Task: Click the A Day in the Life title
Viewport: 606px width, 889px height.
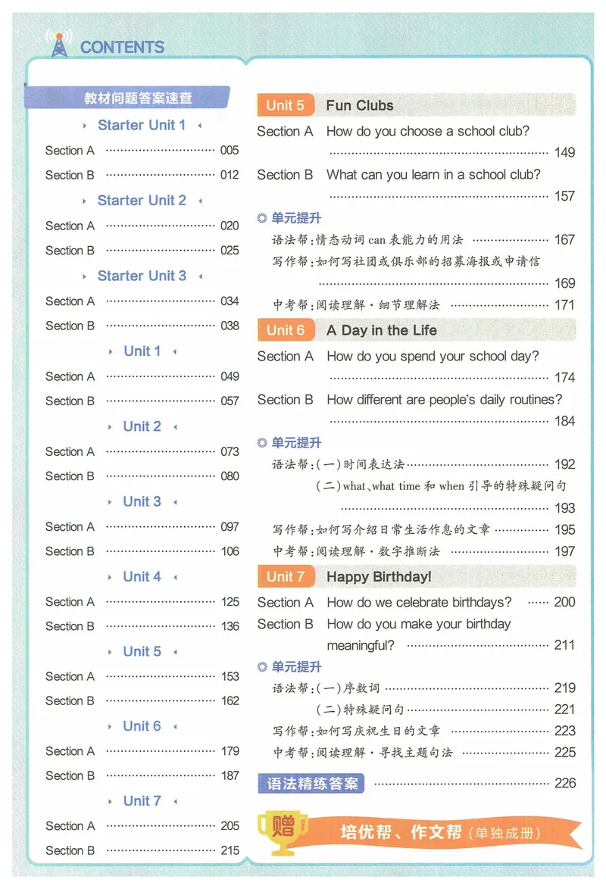Action: pyautogui.click(x=382, y=330)
